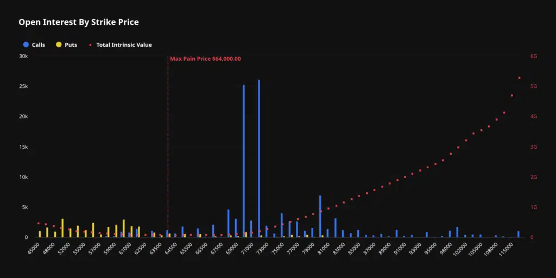Click the 69000 strike label
This screenshot has height=278, width=556.
coord(232,248)
